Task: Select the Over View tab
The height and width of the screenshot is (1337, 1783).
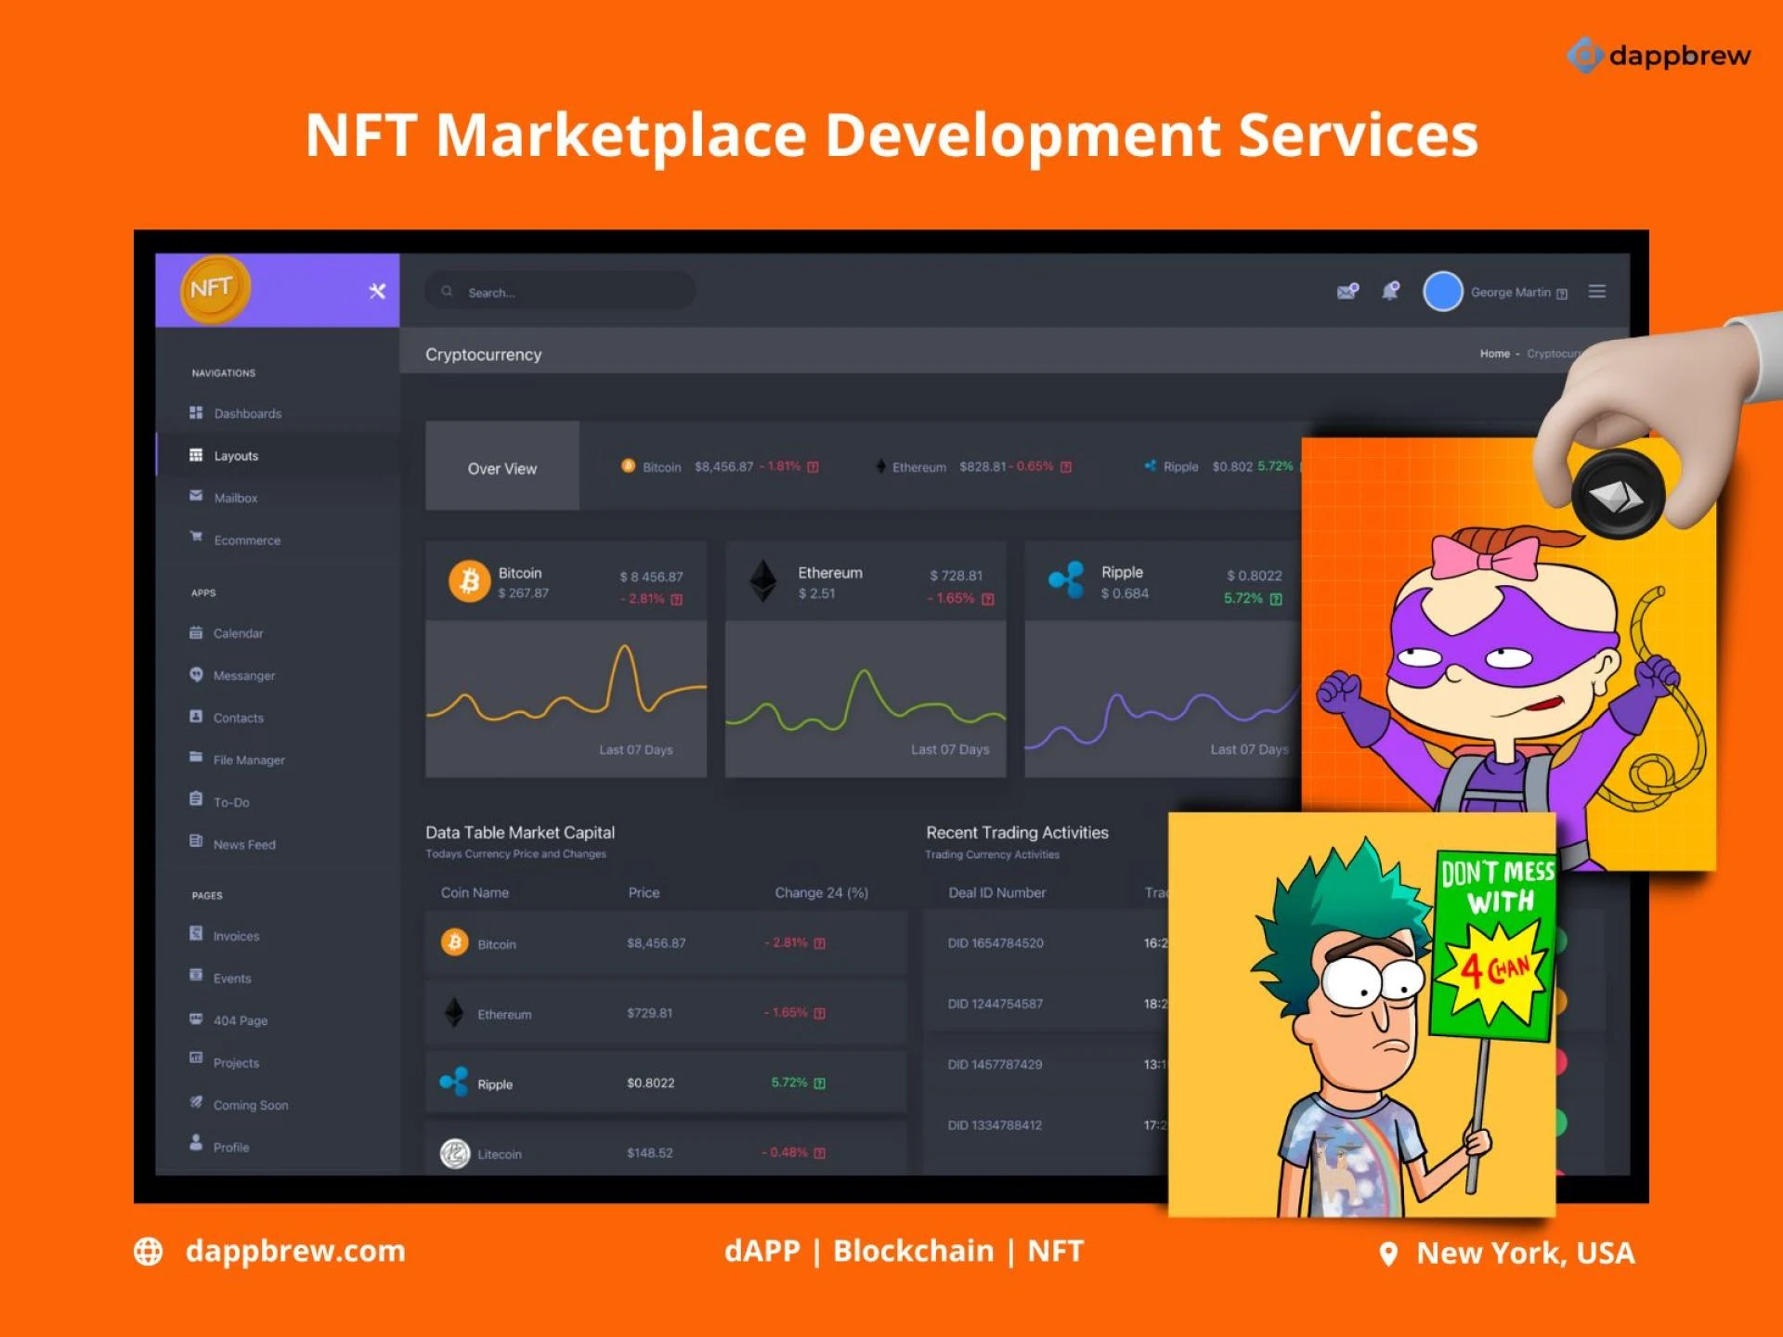Action: pos(501,468)
